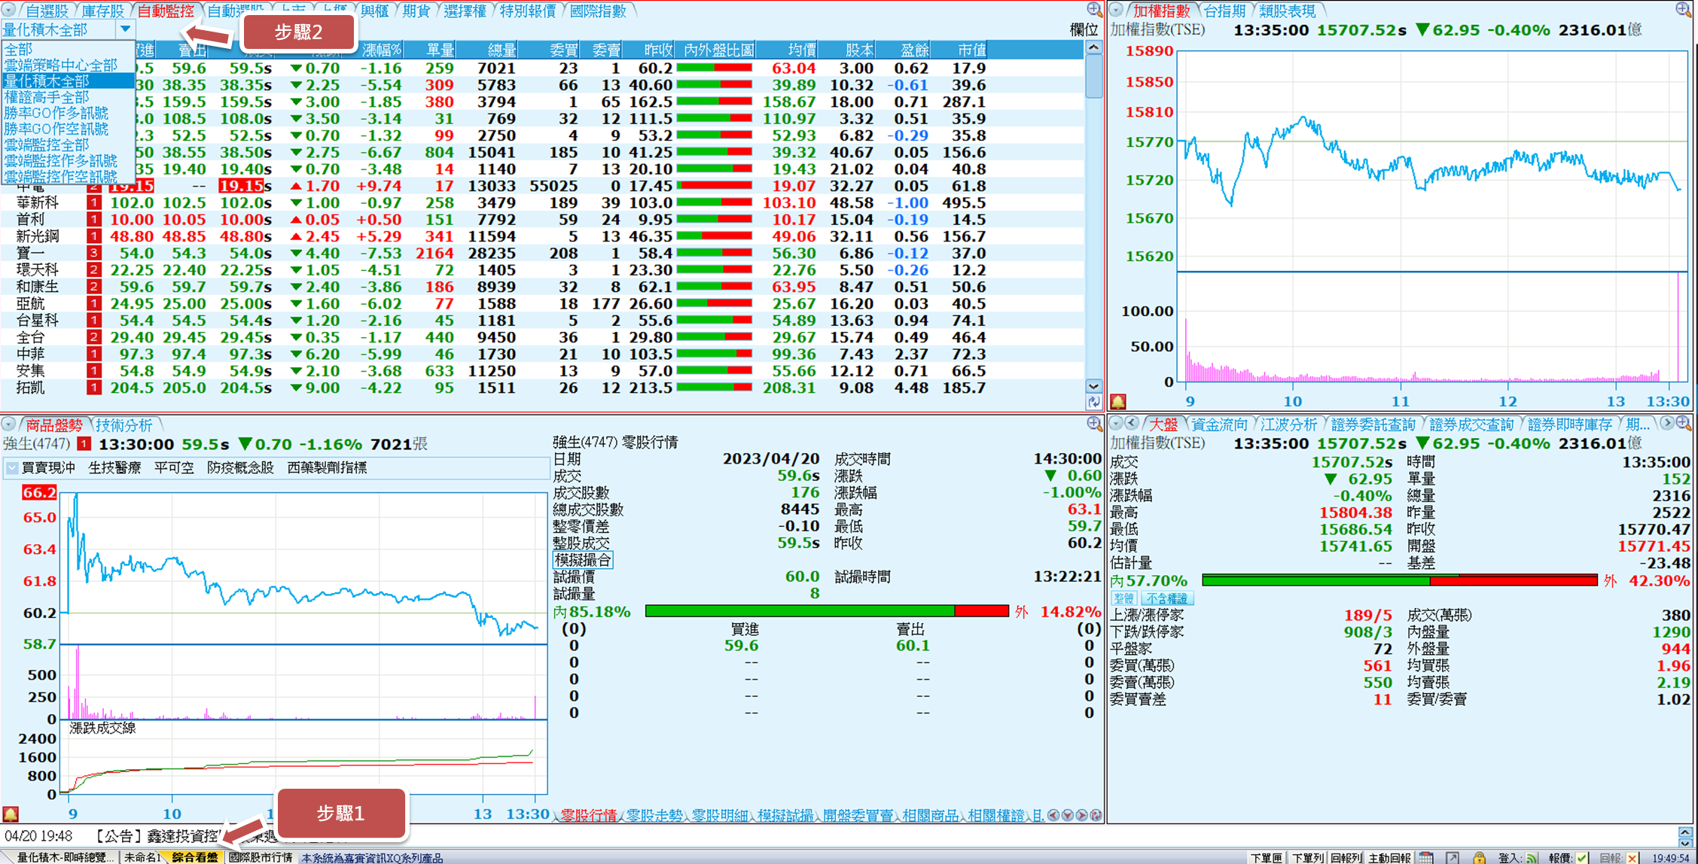Viewport: 1698px width, 864px height.
Task: Choose 權證高手全部 from dropdown list
Action: [x=47, y=97]
